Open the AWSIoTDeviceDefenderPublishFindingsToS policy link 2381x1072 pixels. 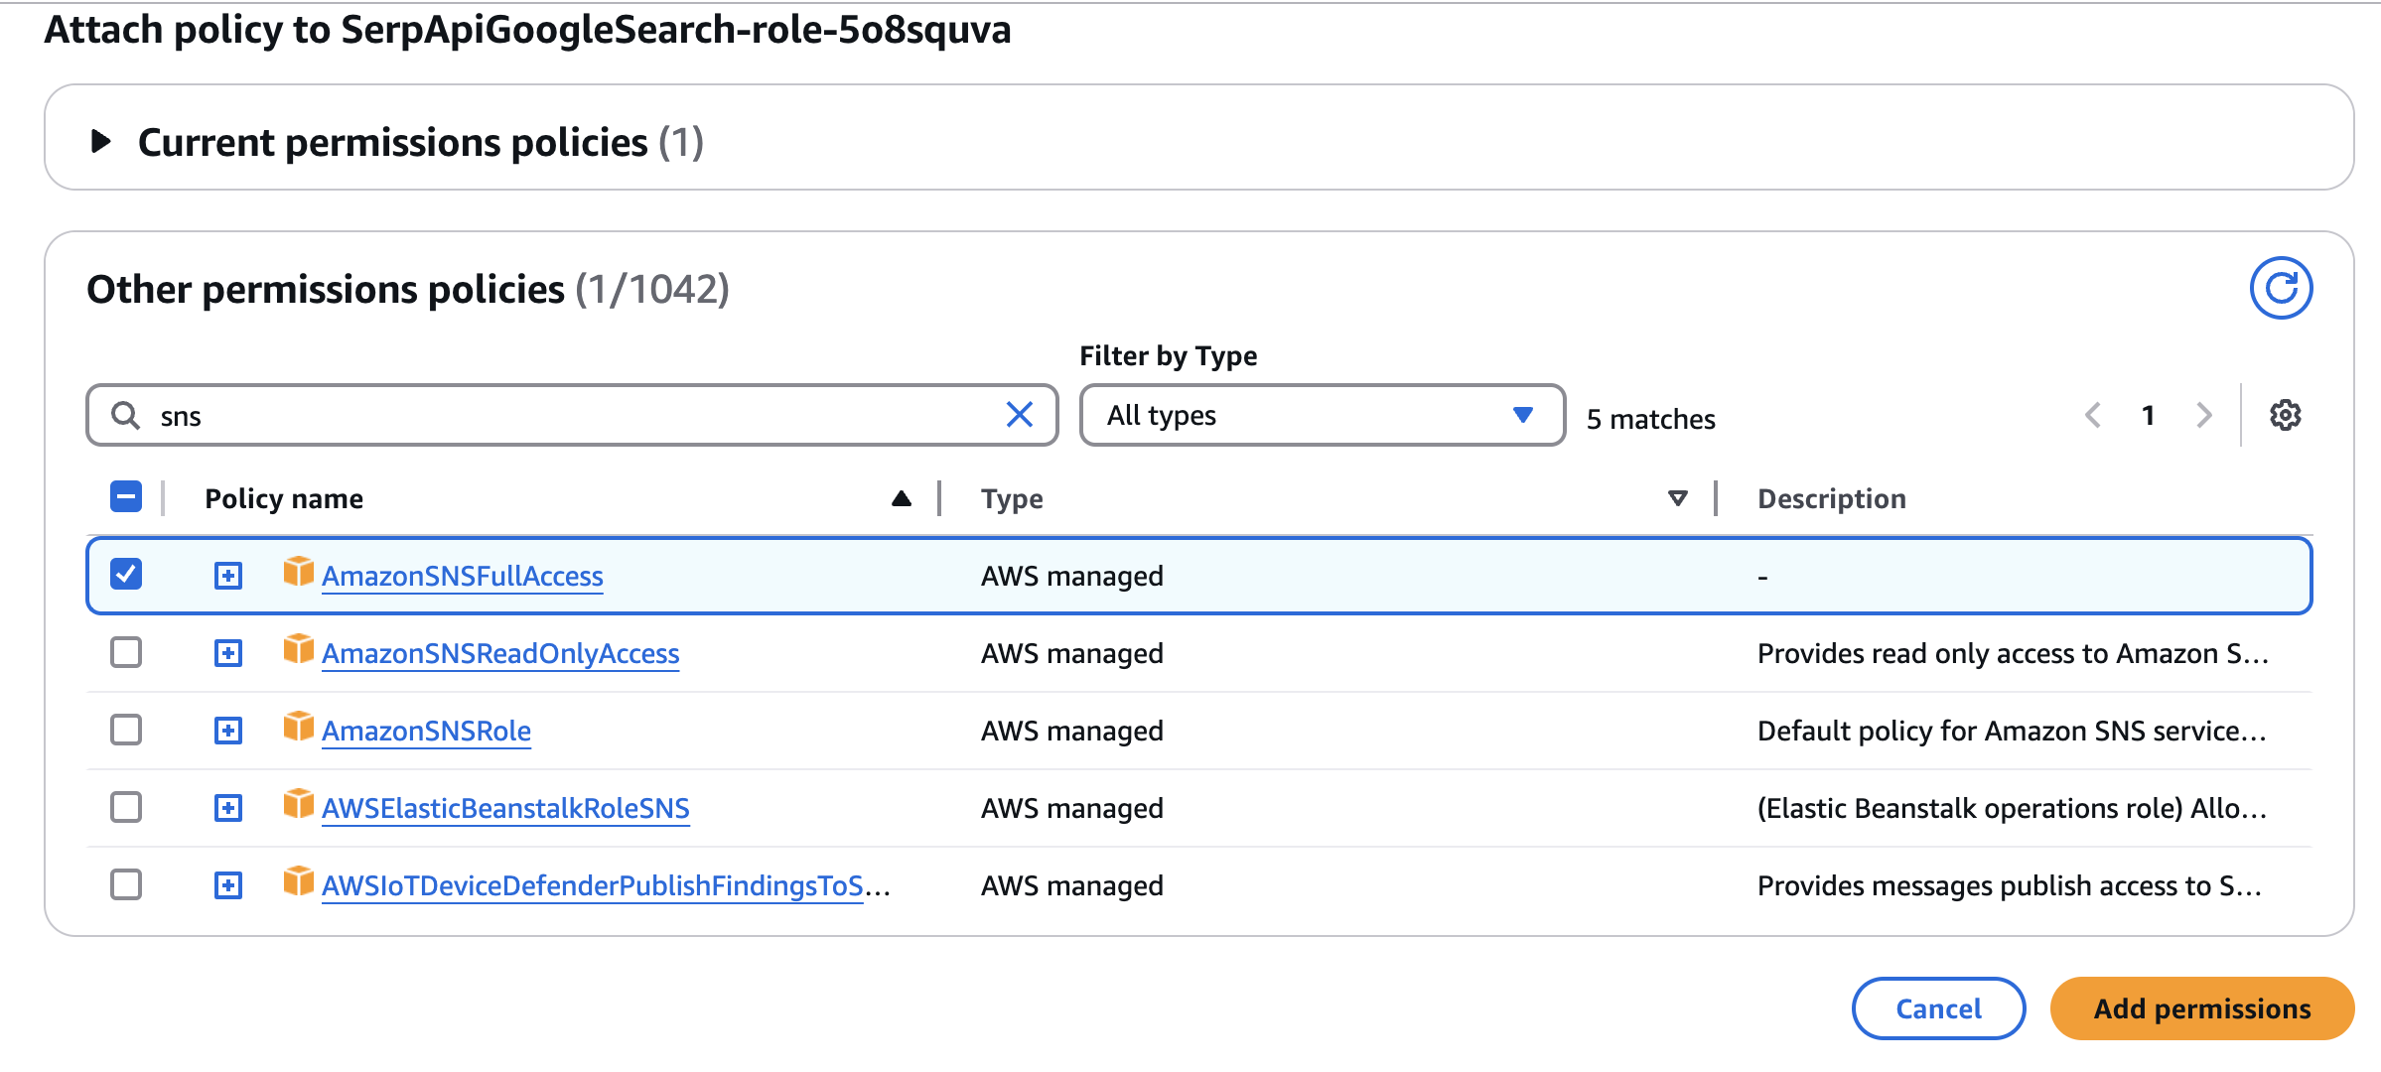tap(593, 885)
